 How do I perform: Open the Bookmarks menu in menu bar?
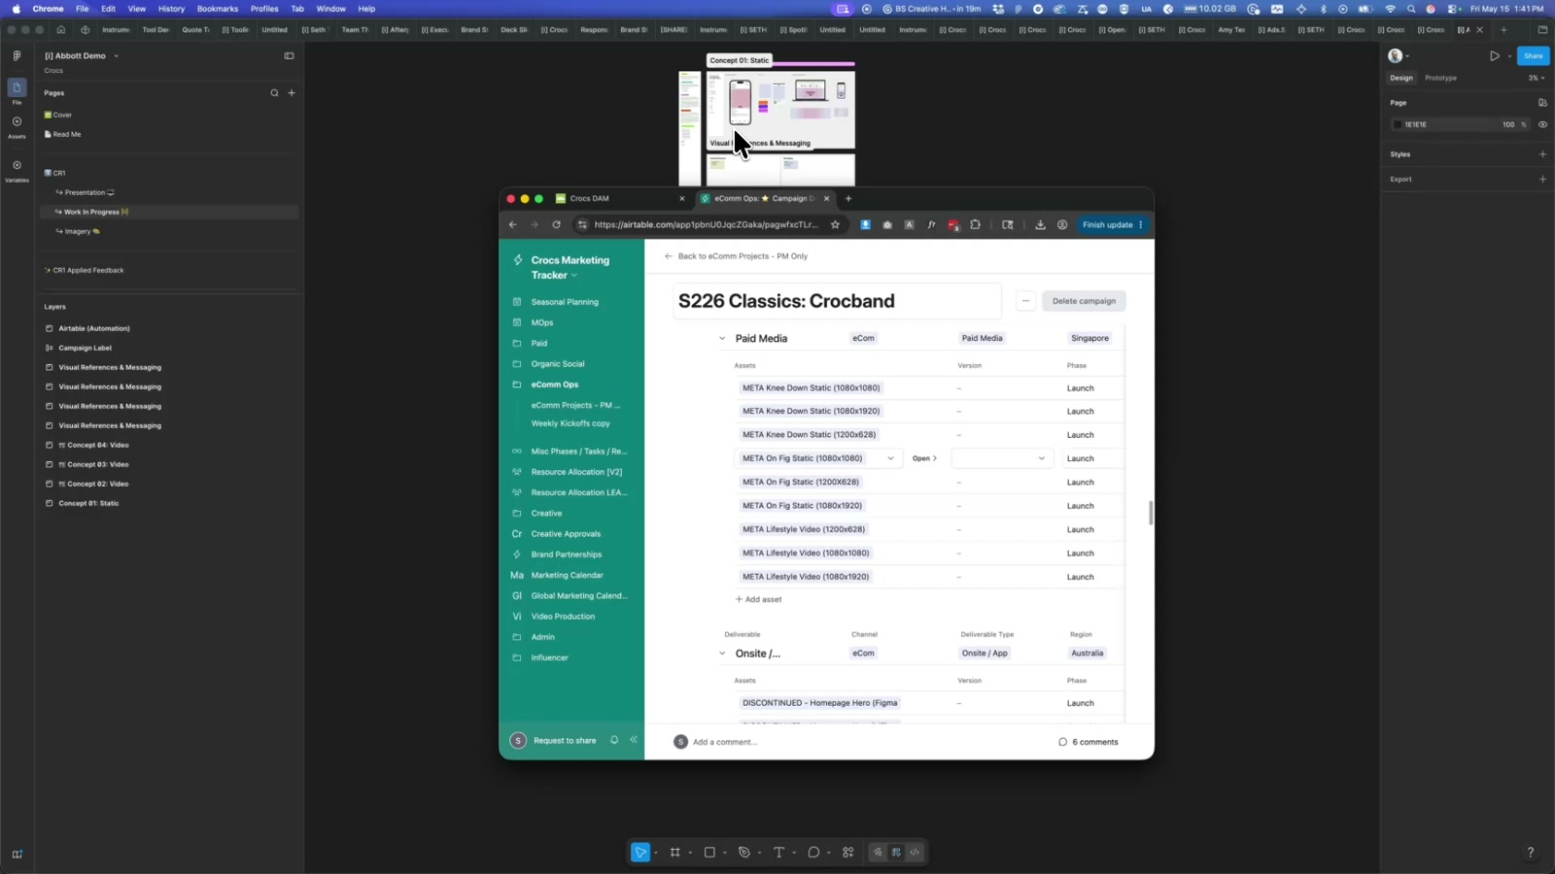218,9
